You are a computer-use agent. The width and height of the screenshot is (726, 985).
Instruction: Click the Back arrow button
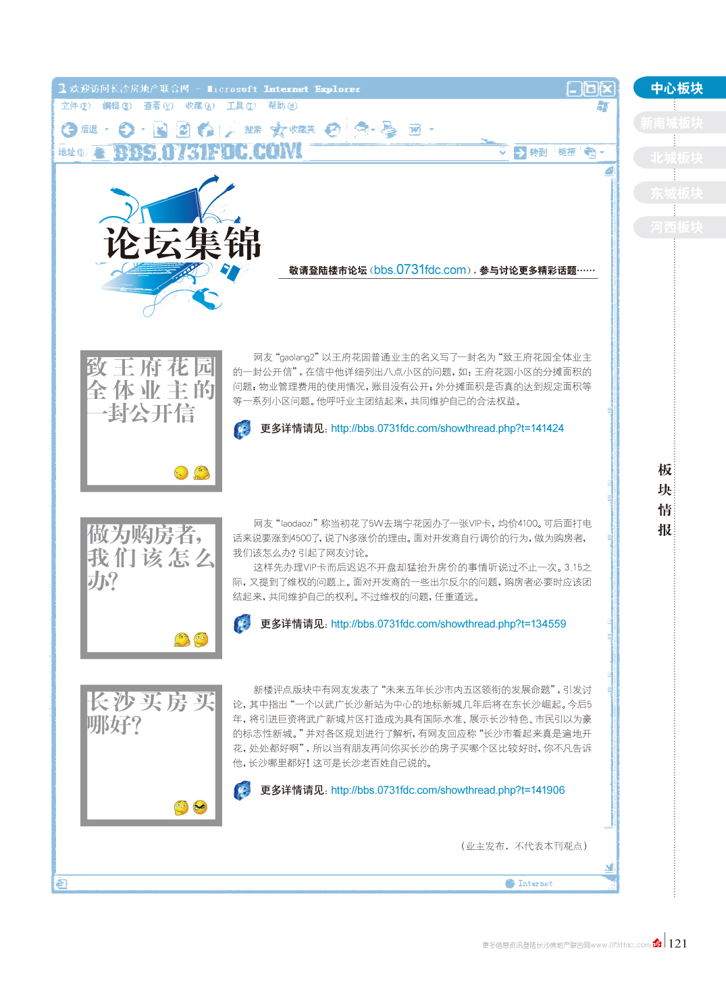coord(69,130)
